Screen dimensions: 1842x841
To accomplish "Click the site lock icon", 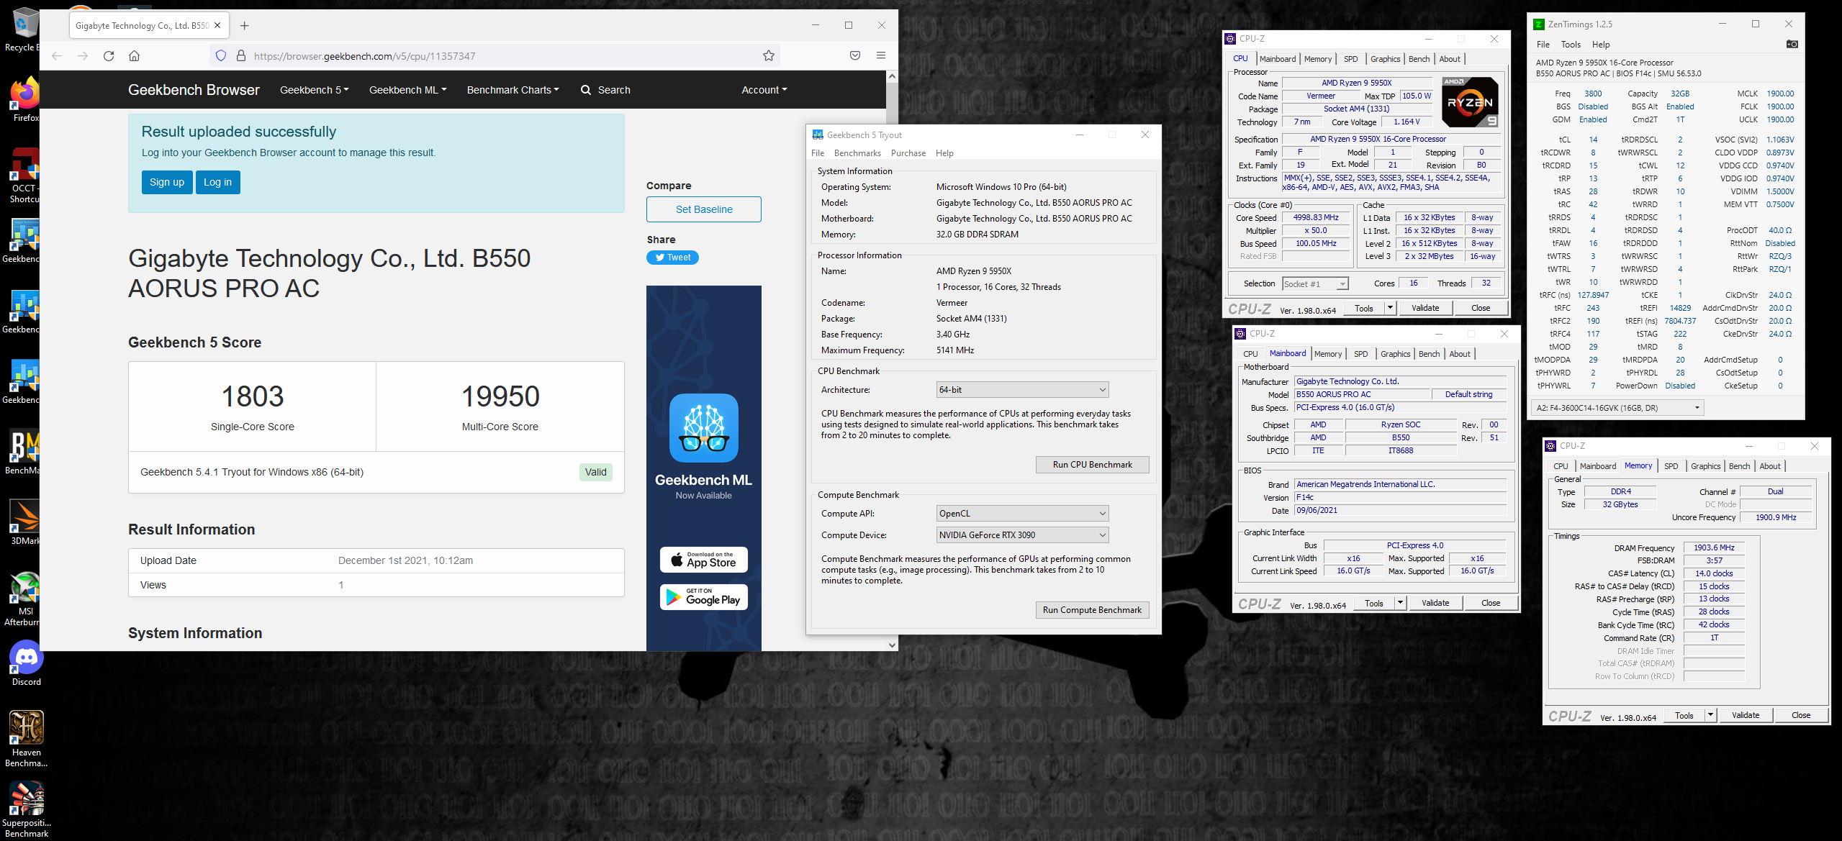I will click(x=241, y=56).
